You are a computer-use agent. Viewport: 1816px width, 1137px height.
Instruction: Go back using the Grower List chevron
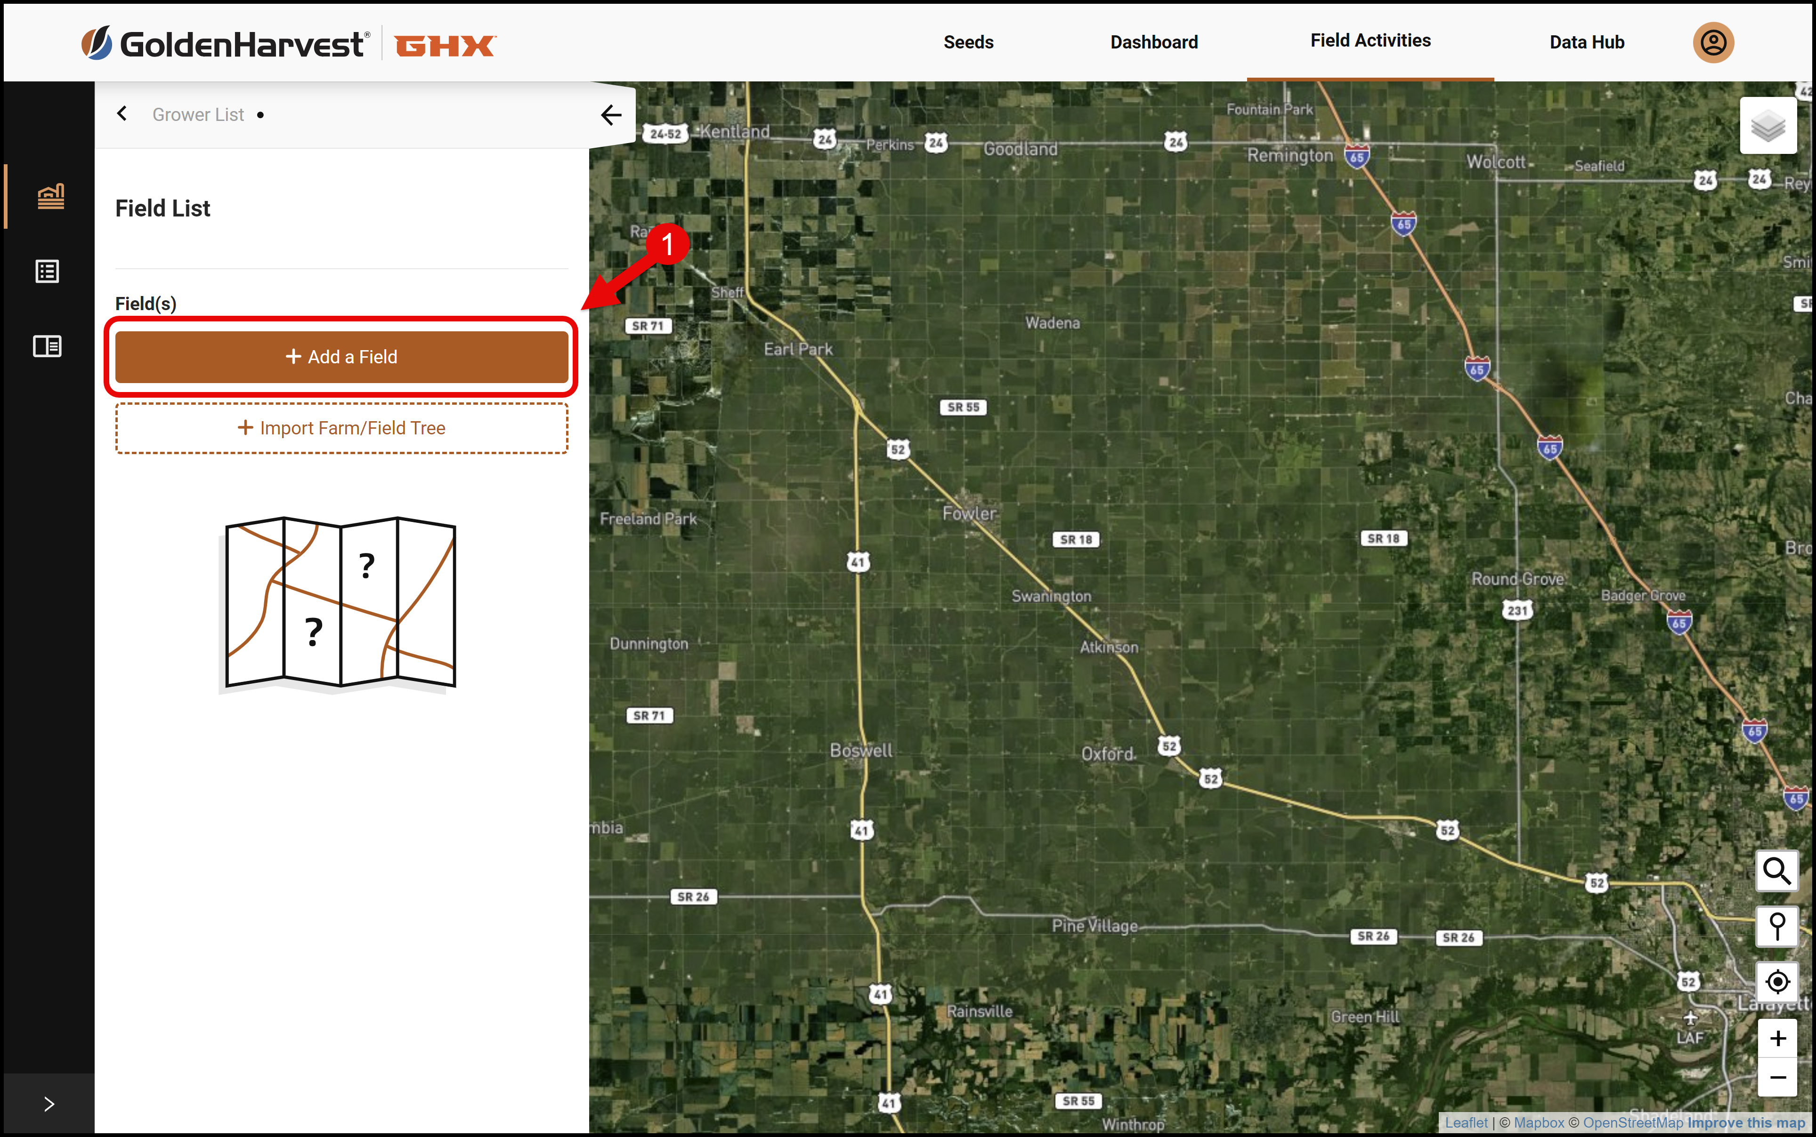point(122,113)
